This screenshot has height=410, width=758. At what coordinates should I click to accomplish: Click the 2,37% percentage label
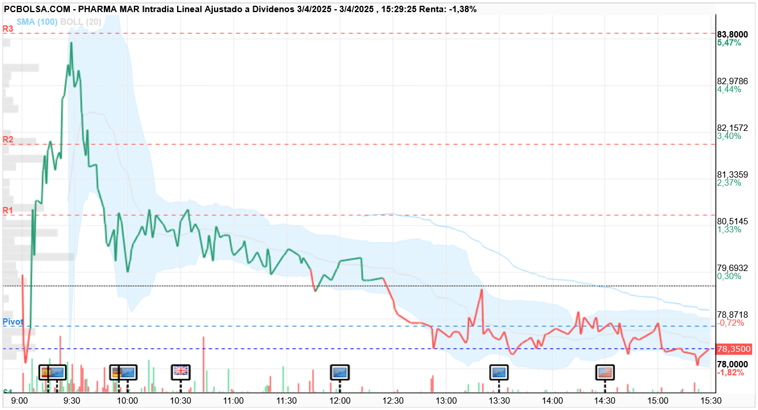(x=729, y=183)
